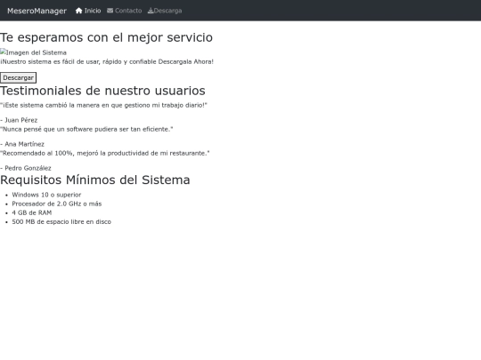
Task: Click list item 4 GB de RAM
Action: coord(32,212)
